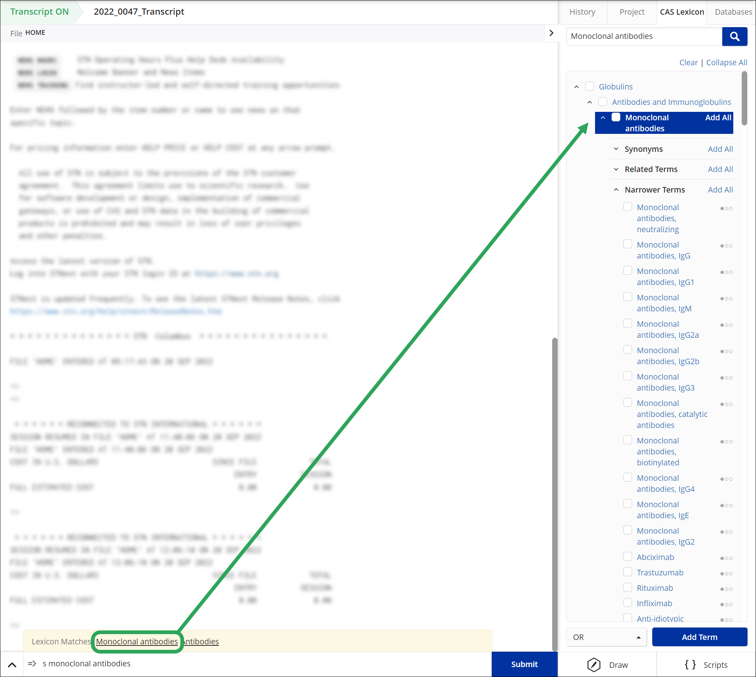The height and width of the screenshot is (677, 756).
Task: Click the 2022_0047_Transcript name
Action: tap(139, 12)
